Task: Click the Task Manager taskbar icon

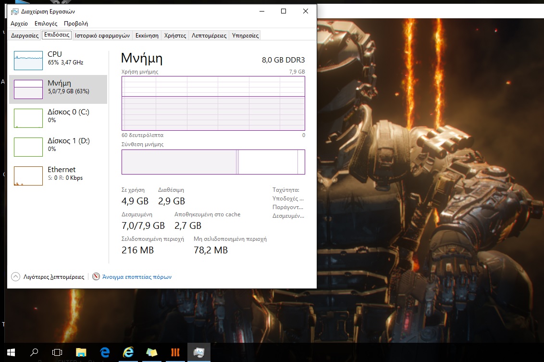Action: tap(199, 353)
